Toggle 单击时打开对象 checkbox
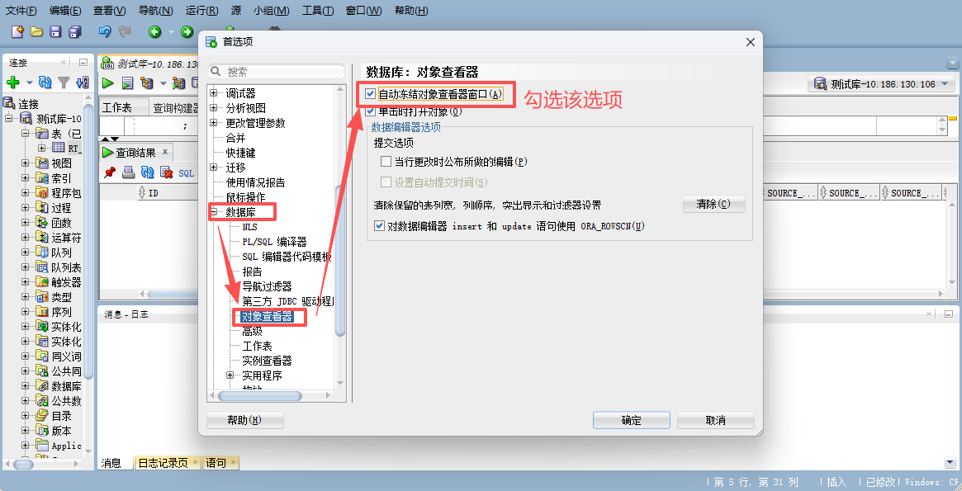This screenshot has height=491, width=962. click(369, 112)
